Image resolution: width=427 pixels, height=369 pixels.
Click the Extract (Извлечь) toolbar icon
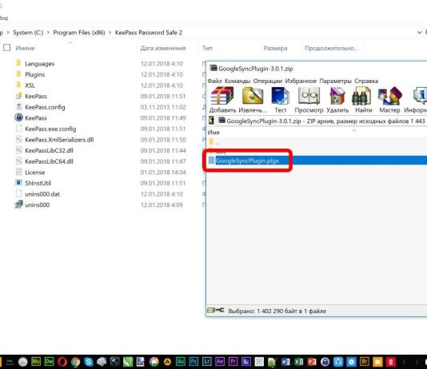tap(253, 96)
